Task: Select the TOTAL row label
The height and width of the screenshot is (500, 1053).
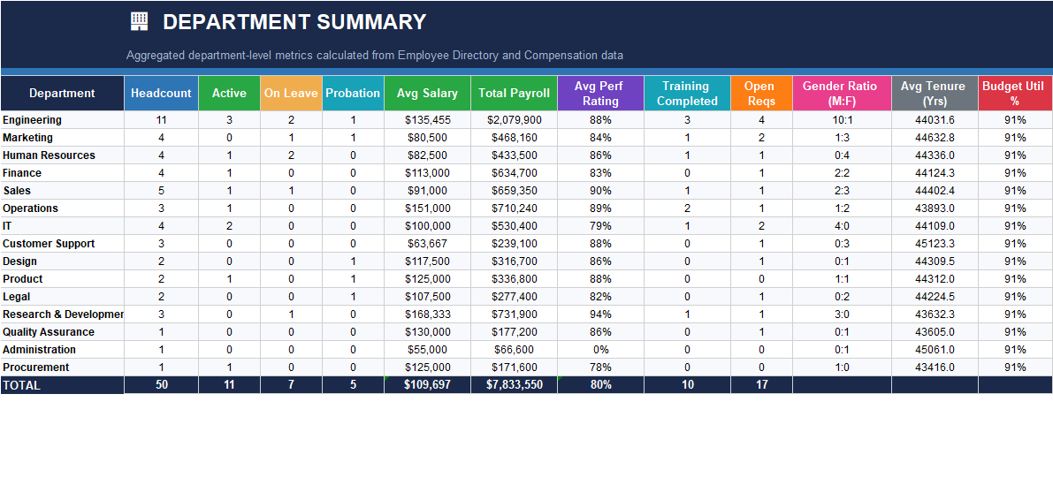Action: point(63,385)
